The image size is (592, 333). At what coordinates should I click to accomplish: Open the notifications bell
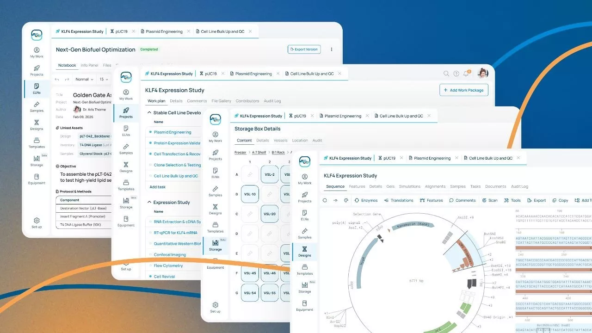[466, 74]
